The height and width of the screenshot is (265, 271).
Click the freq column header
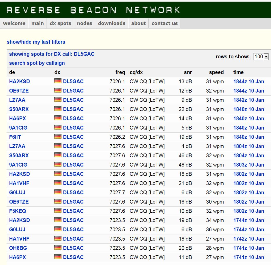(x=120, y=72)
